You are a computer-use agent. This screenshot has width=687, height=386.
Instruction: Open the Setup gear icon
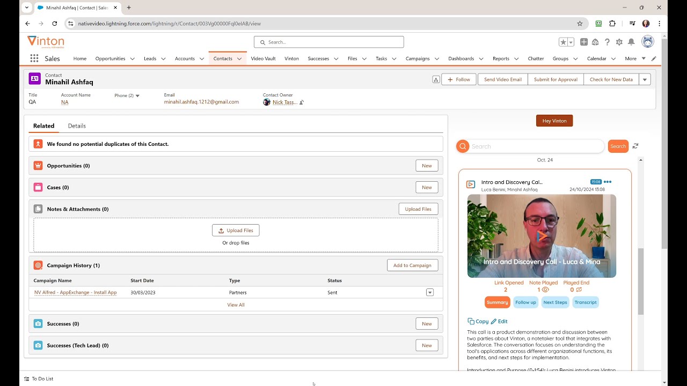pos(619,42)
